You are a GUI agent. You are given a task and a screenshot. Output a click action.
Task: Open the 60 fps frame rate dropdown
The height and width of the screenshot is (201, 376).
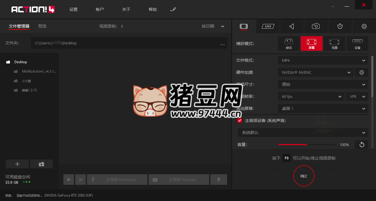pos(311,96)
